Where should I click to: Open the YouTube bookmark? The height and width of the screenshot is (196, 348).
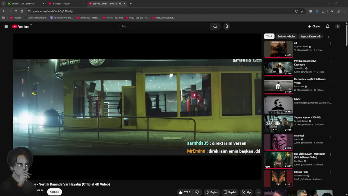[15, 18]
